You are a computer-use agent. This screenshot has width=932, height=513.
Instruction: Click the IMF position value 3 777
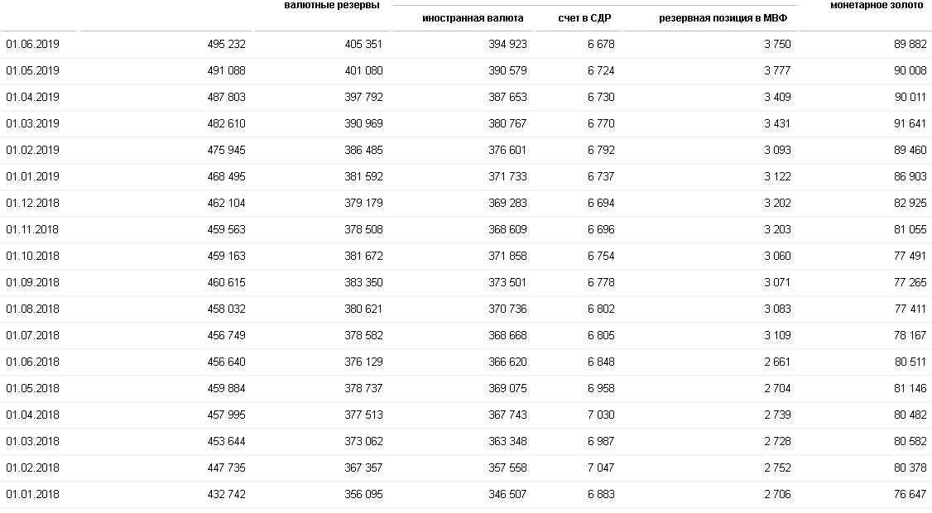tap(777, 71)
